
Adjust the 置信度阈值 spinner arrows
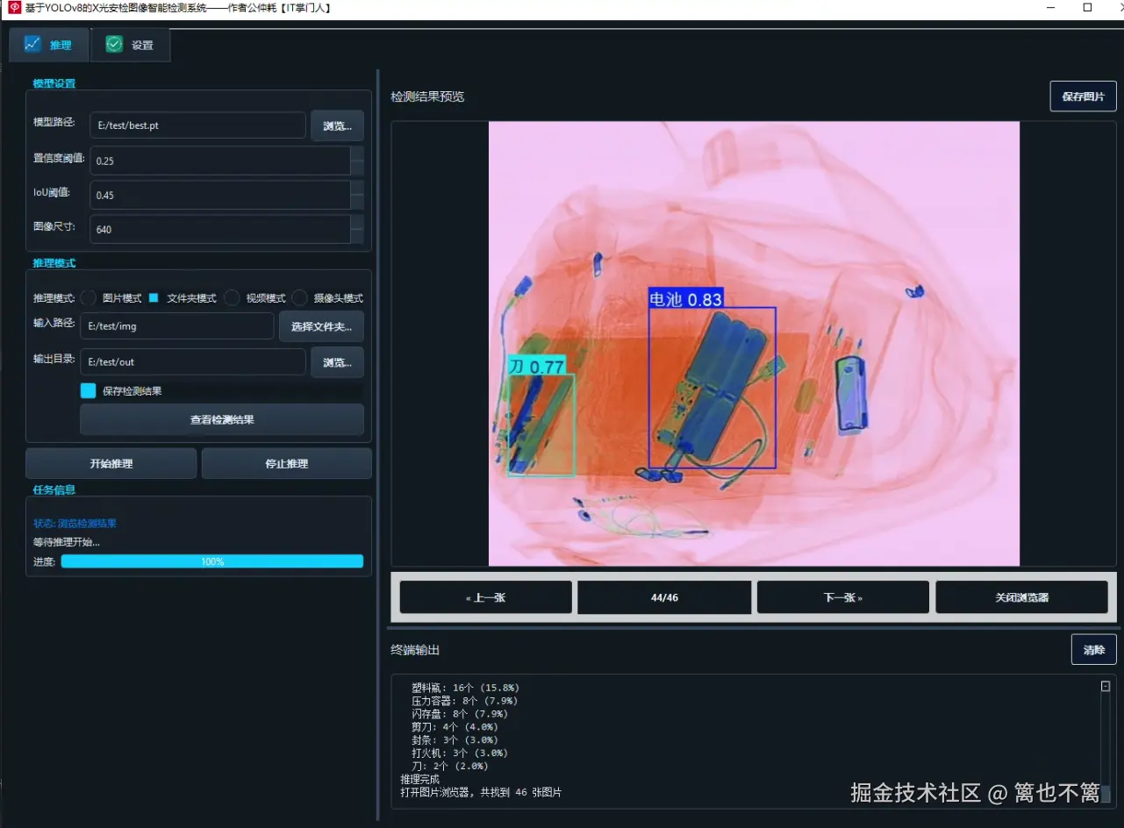[357, 161]
